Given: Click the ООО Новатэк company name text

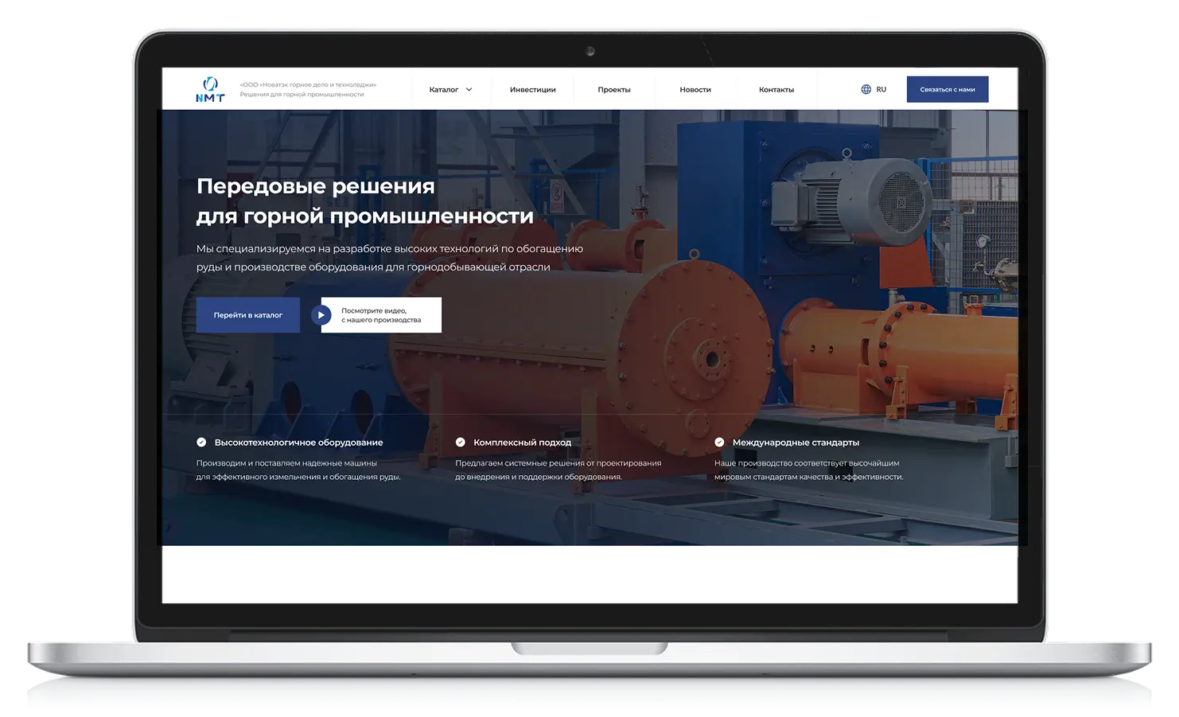Looking at the screenshot, I should coord(308,84).
